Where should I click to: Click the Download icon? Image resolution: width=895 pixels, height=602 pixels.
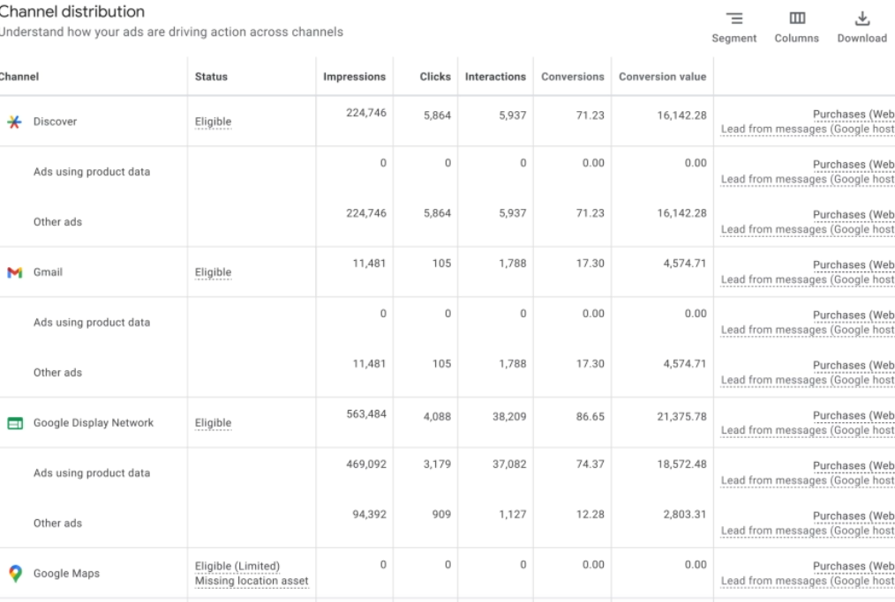[x=861, y=19]
